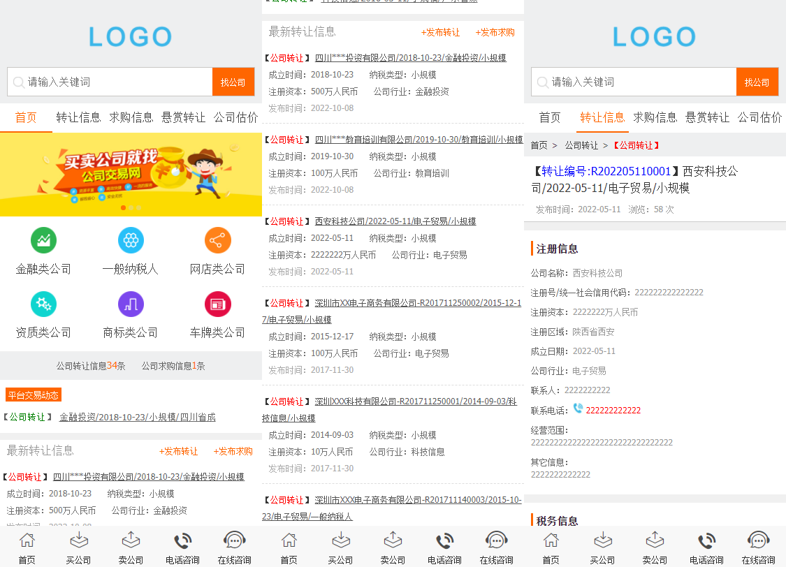Open 四川***教育培训有限公司 listing link
Image resolution: width=786 pixels, height=567 pixels.
point(419,140)
